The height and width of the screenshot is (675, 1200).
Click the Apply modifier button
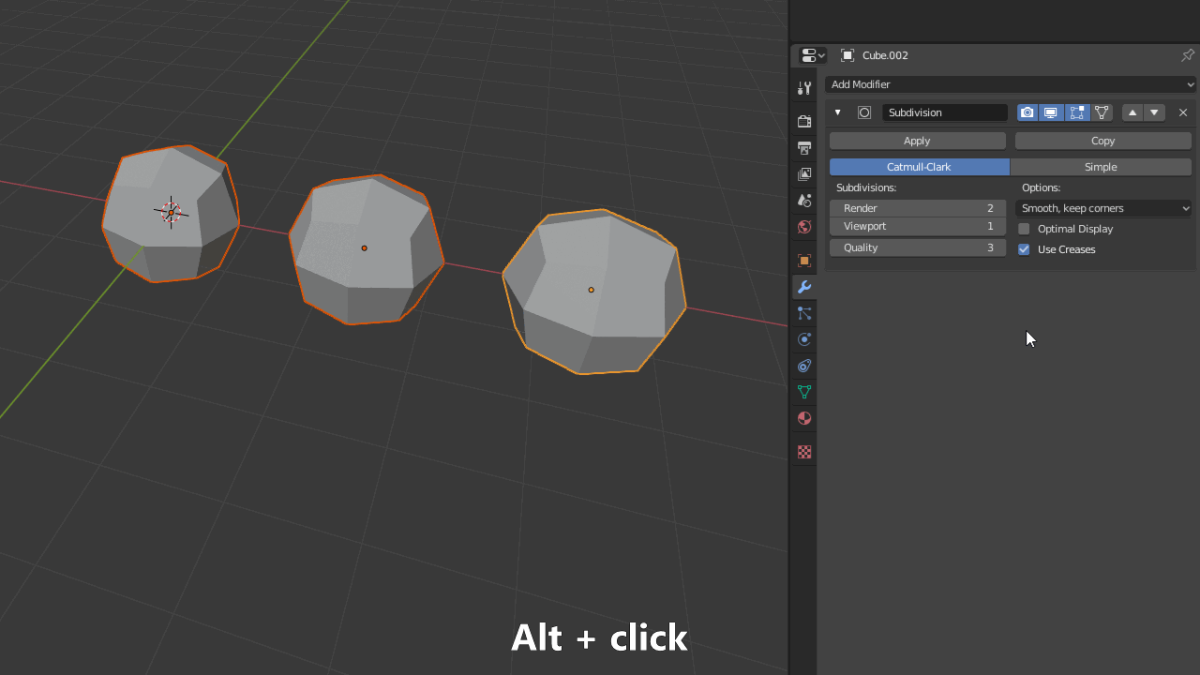click(x=917, y=141)
